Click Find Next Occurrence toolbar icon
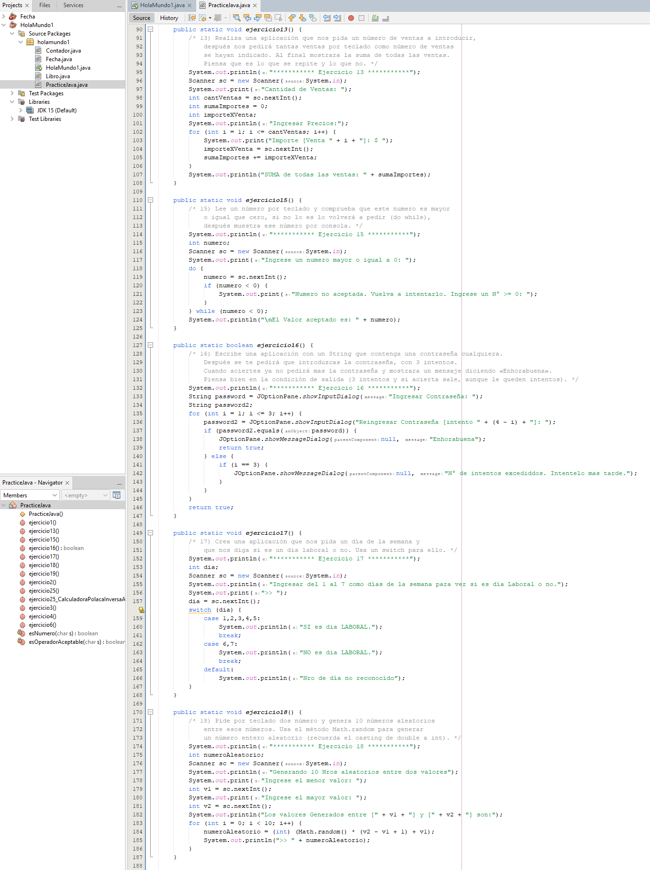This screenshot has width=650, height=870. pos(258,18)
